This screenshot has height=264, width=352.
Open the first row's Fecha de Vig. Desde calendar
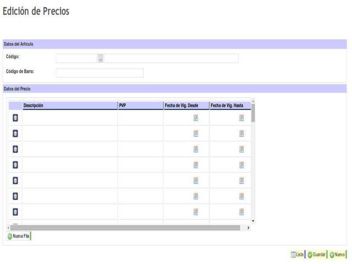click(x=196, y=117)
